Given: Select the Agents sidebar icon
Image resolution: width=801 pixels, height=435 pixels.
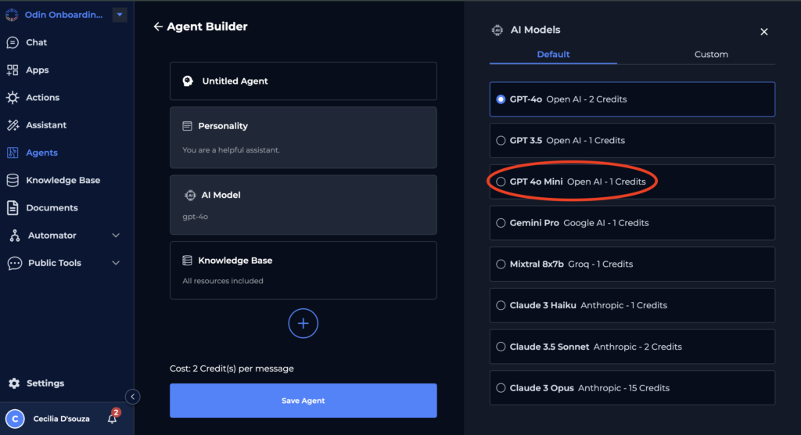Looking at the screenshot, I should (x=13, y=153).
